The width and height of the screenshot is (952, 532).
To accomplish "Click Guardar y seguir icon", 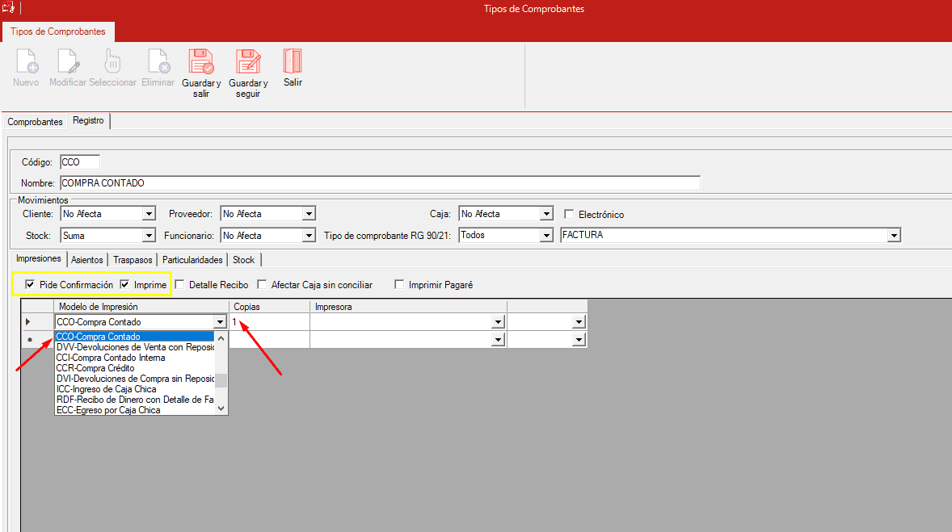I will pyautogui.click(x=248, y=61).
